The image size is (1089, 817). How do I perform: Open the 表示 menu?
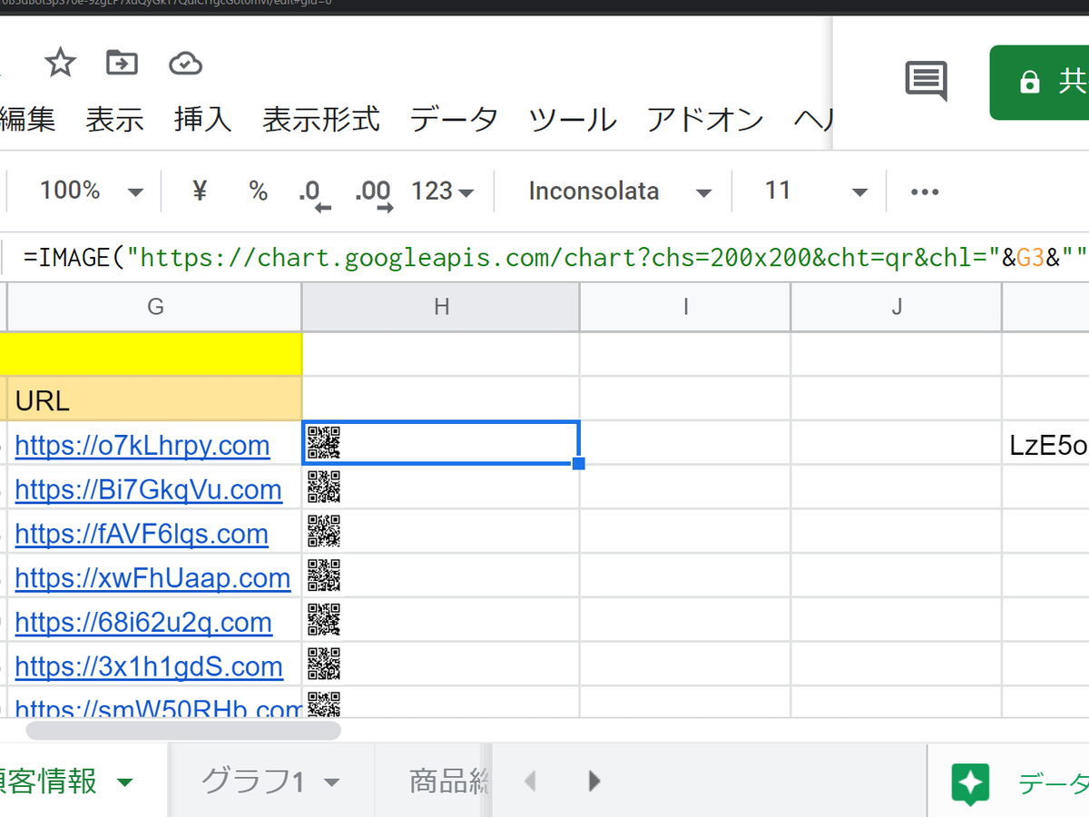point(115,119)
